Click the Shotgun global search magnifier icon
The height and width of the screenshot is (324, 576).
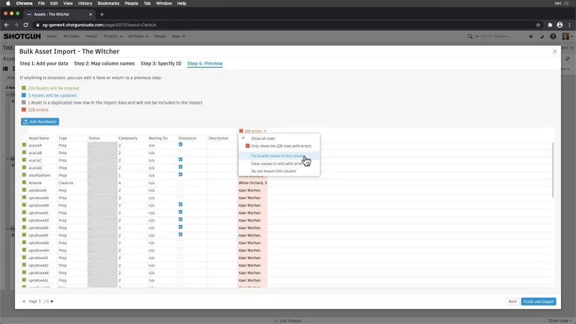(x=470, y=37)
